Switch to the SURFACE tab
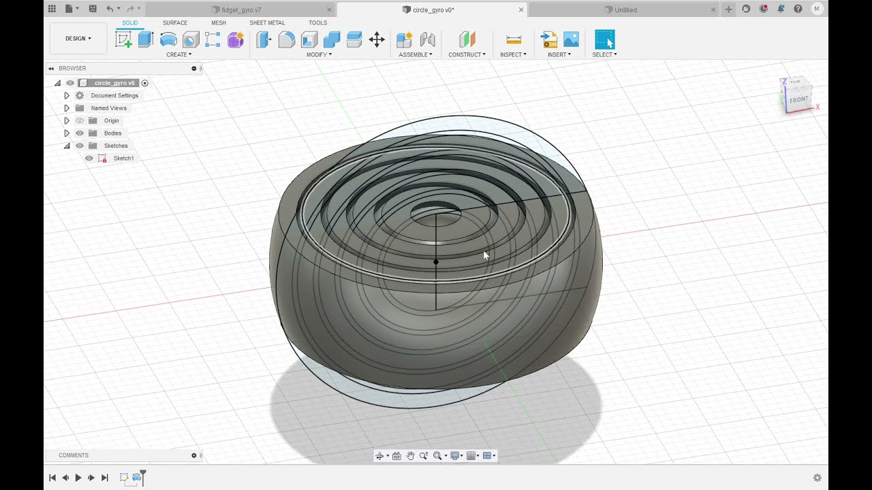Image resolution: width=872 pixels, height=490 pixels. pyautogui.click(x=175, y=23)
